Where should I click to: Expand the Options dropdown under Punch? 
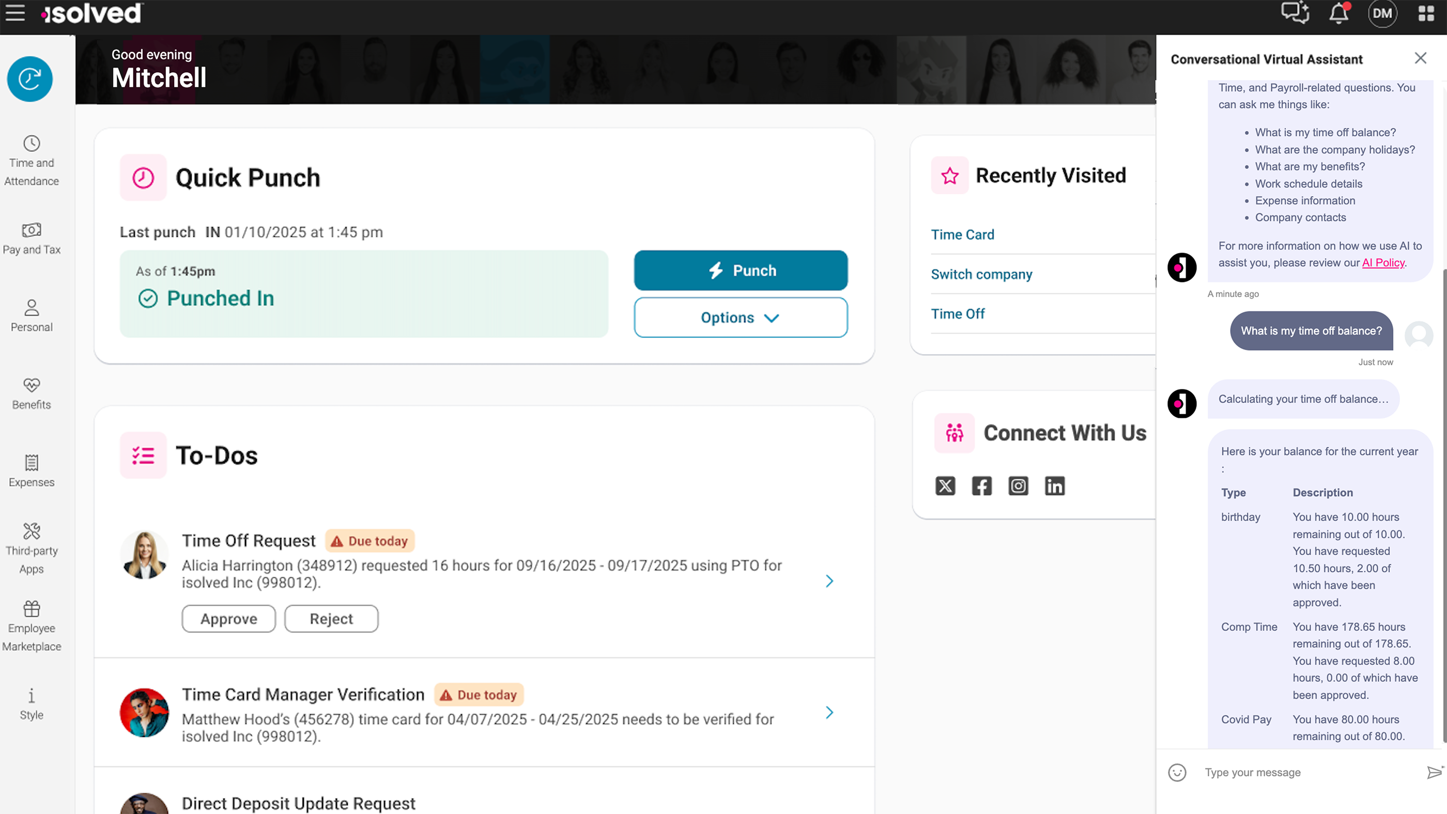tap(741, 318)
